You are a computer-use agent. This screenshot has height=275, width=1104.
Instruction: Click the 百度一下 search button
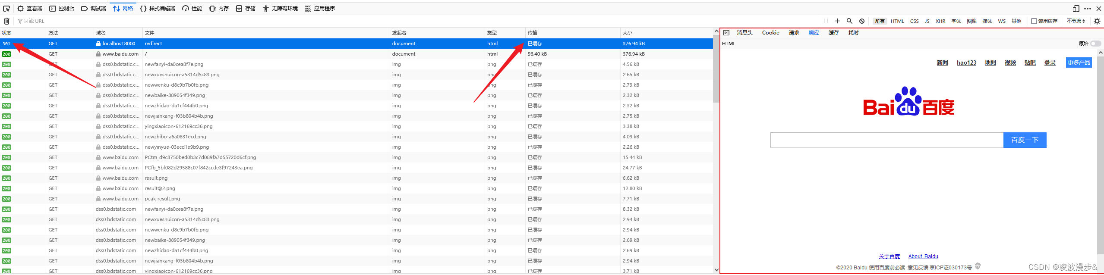tap(1025, 140)
